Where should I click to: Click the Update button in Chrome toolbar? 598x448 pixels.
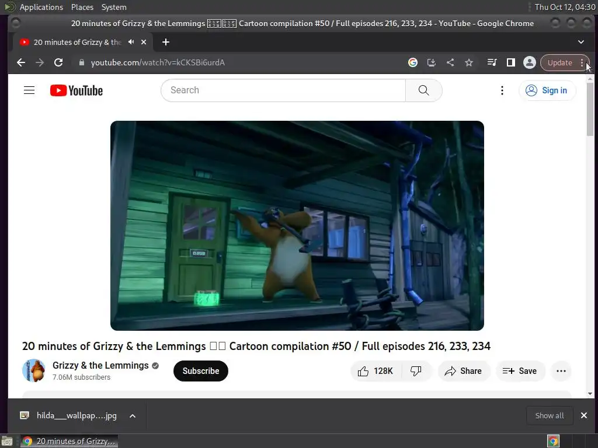560,62
